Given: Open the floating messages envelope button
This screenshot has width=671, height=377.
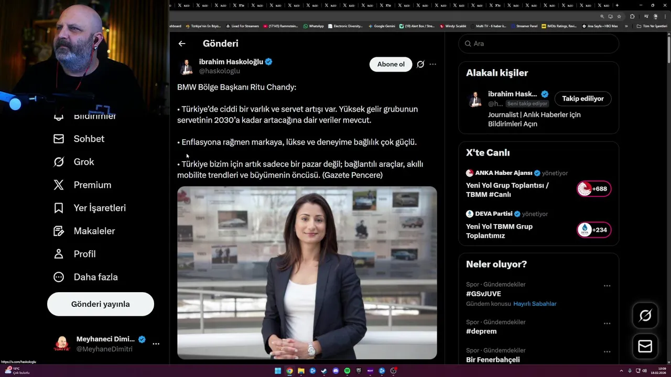Looking at the screenshot, I should tap(645, 347).
